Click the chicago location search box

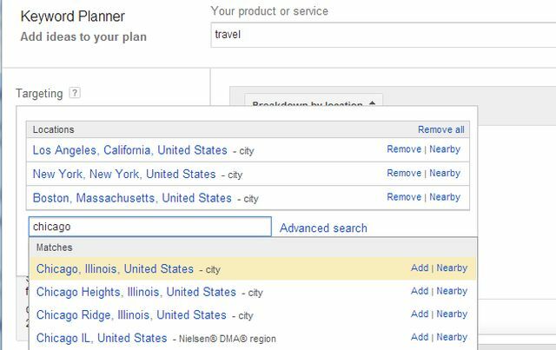[150, 227]
